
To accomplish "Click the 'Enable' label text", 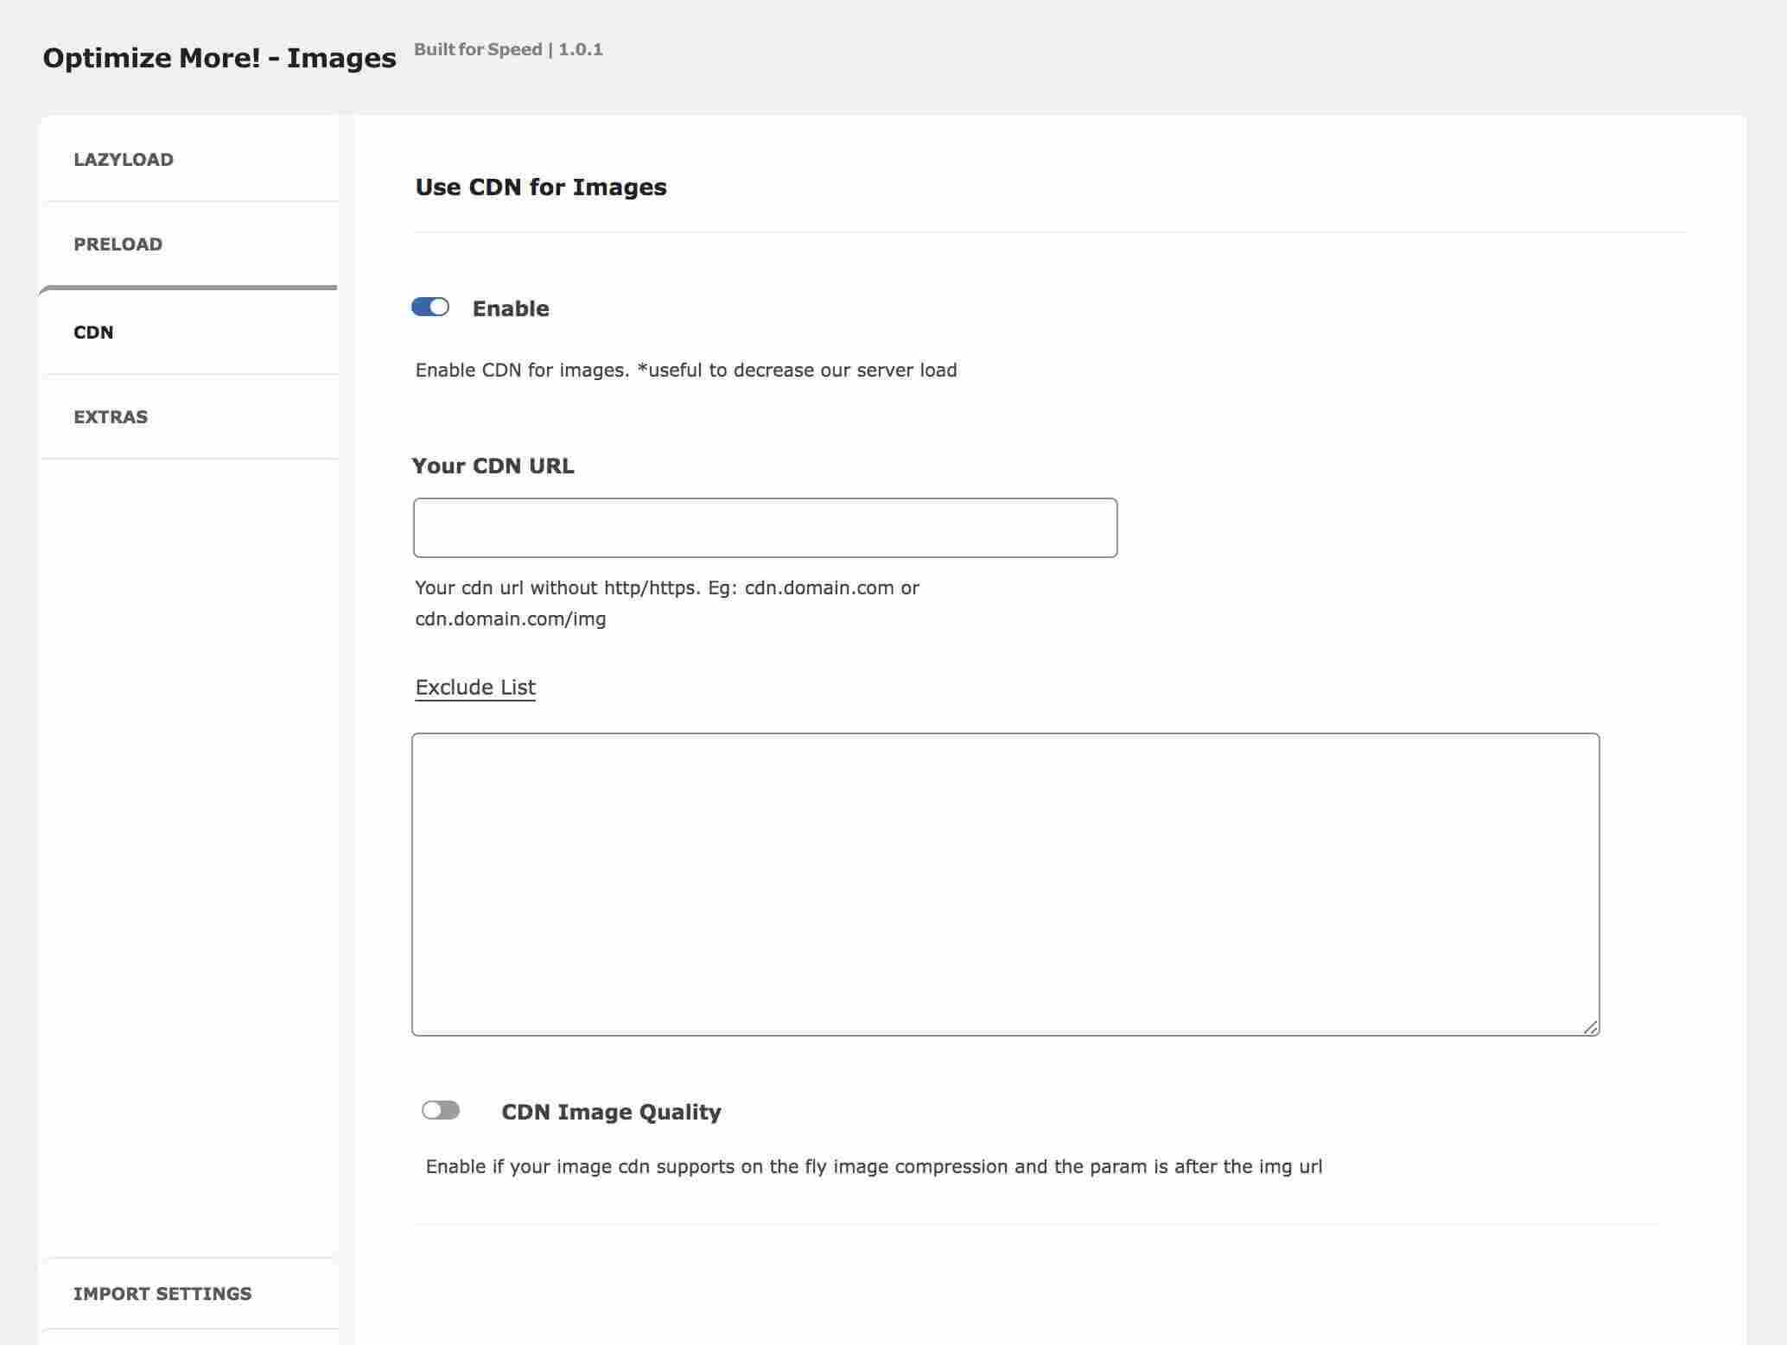I will click(511, 308).
